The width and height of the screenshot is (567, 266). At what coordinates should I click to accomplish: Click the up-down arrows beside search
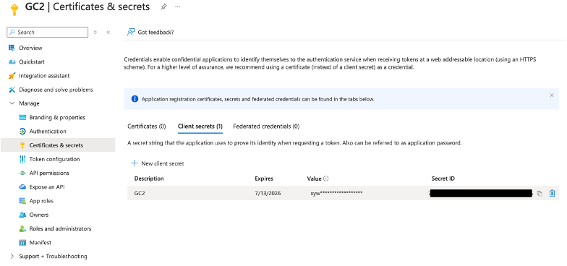point(95,32)
